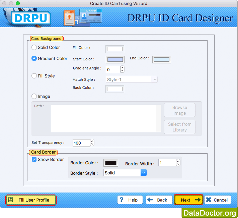Screen dimensions: 238x218
Task: Click the green window zoom button
Action: click(18, 3)
